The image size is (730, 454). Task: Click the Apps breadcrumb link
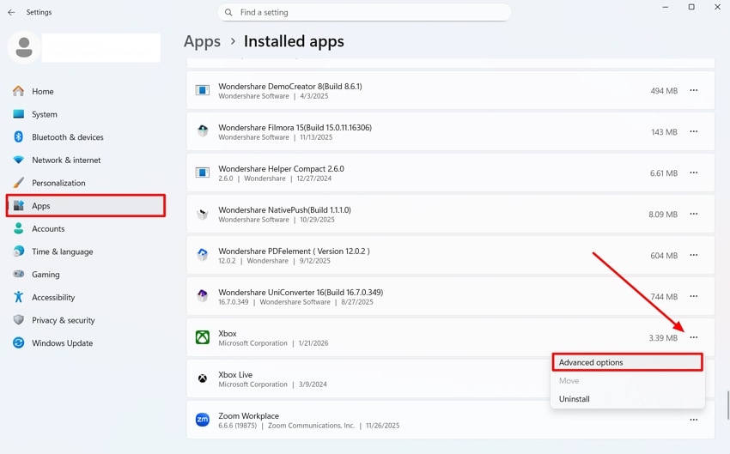point(202,41)
